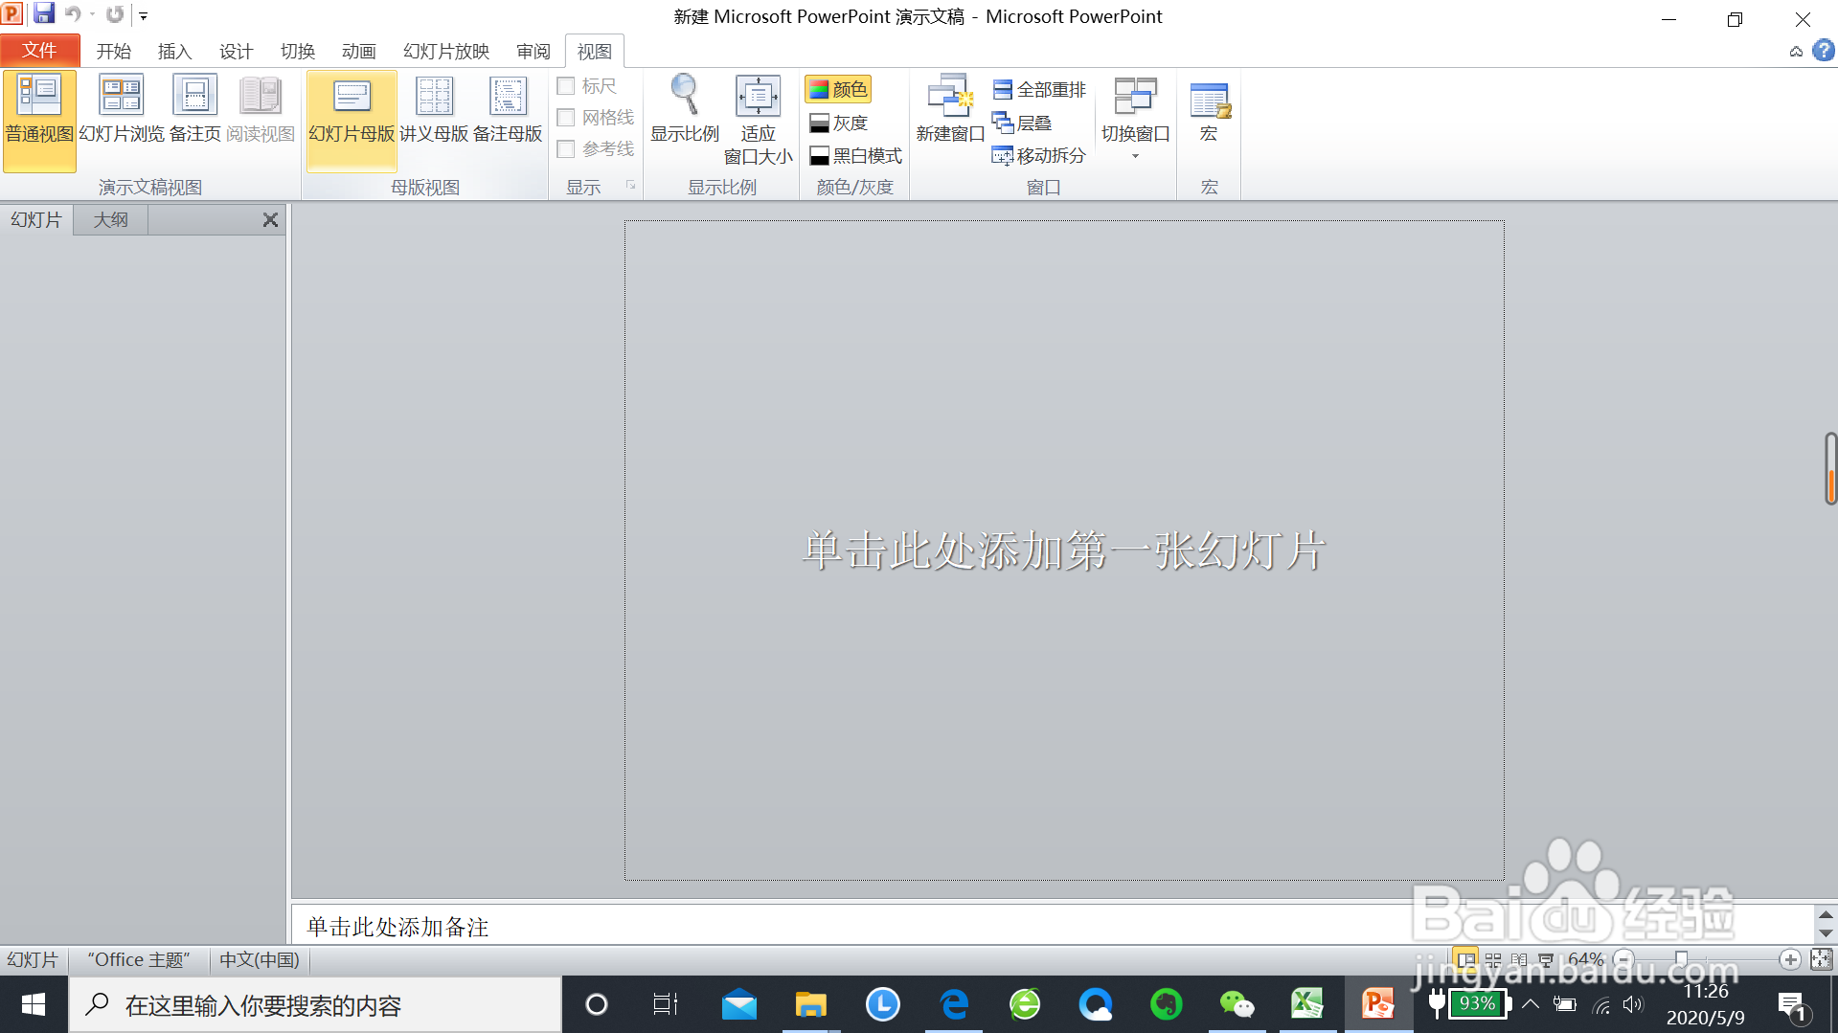Click the Slide Sorter icon in status bar
This screenshot has height=1033, width=1838.
tap(1493, 959)
